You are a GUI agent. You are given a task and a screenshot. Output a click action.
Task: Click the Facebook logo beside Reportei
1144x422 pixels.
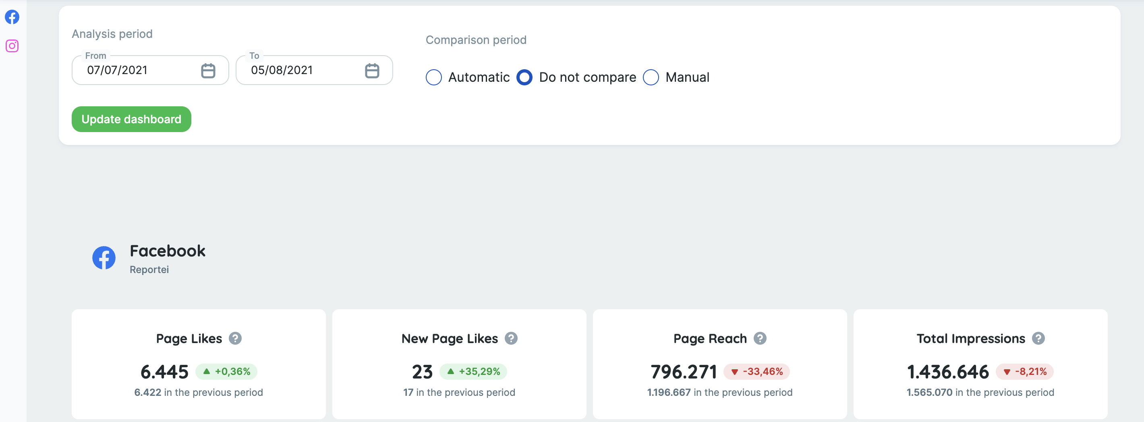(104, 257)
